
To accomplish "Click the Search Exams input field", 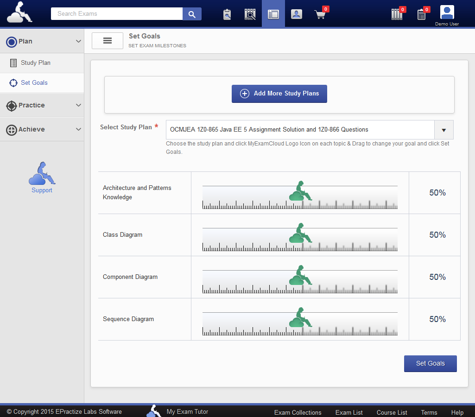I will pos(117,14).
